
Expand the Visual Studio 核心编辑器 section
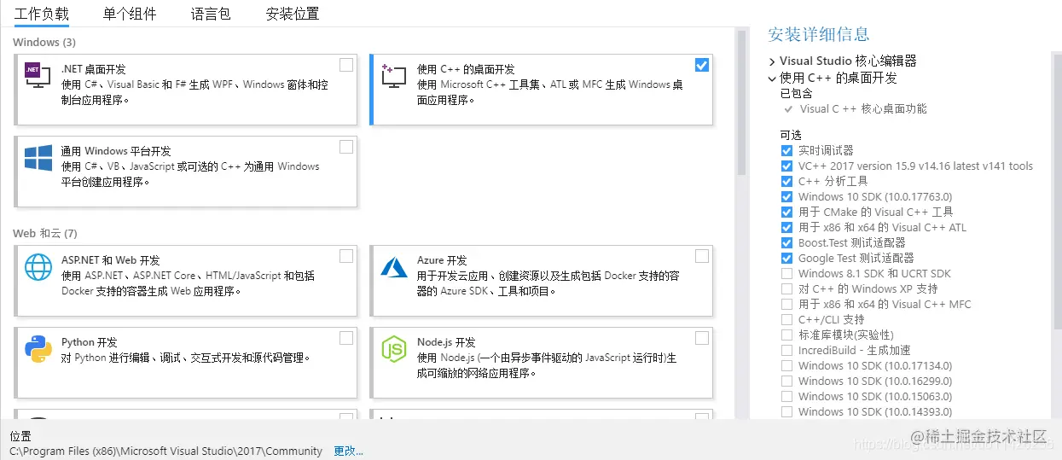[772, 61]
